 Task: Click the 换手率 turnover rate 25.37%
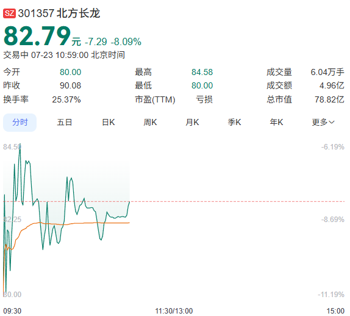(x=66, y=99)
